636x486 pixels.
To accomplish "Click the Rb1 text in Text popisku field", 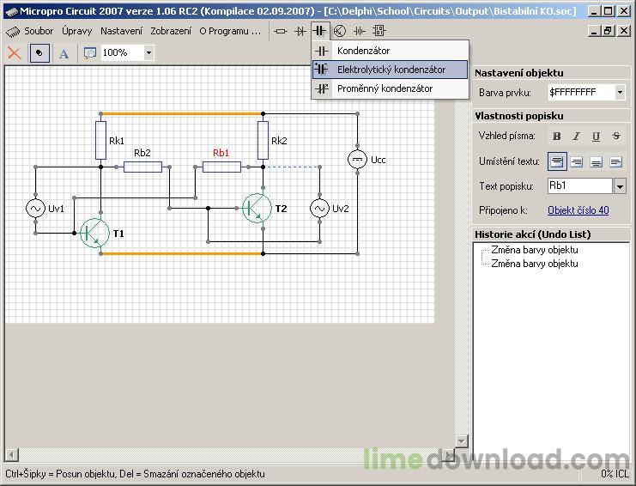I will coord(558,186).
